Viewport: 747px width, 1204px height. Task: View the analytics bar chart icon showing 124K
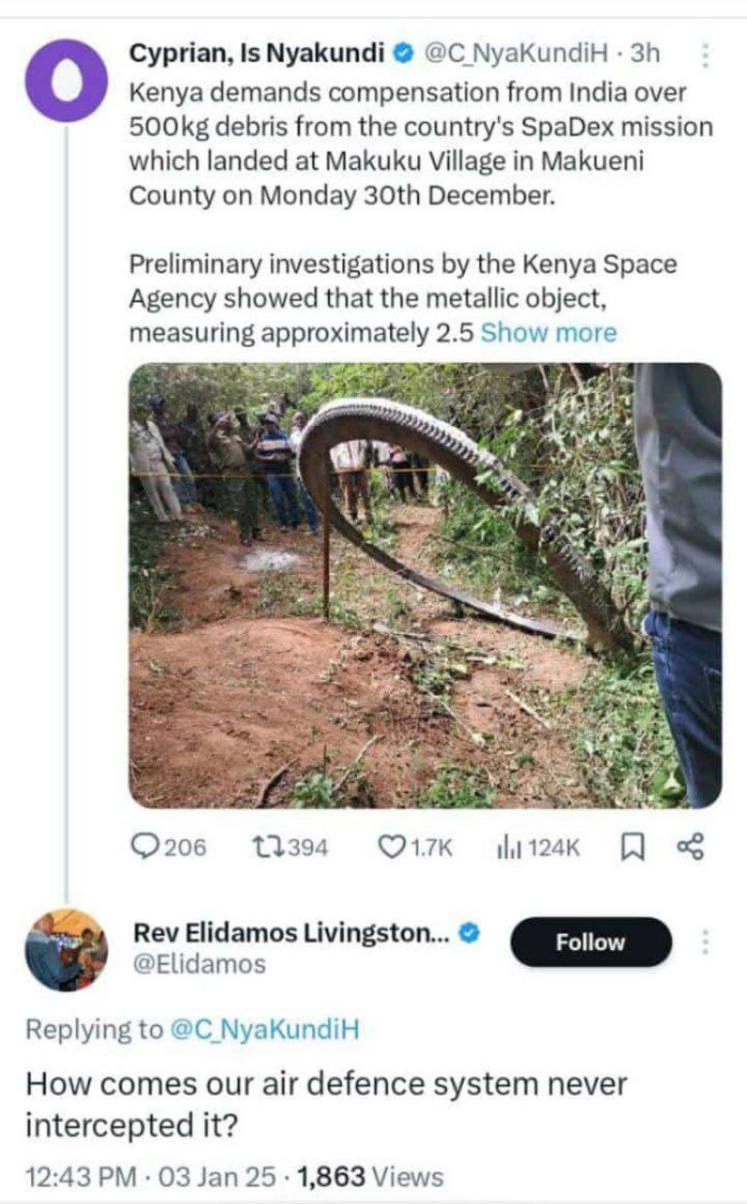pos(507,848)
